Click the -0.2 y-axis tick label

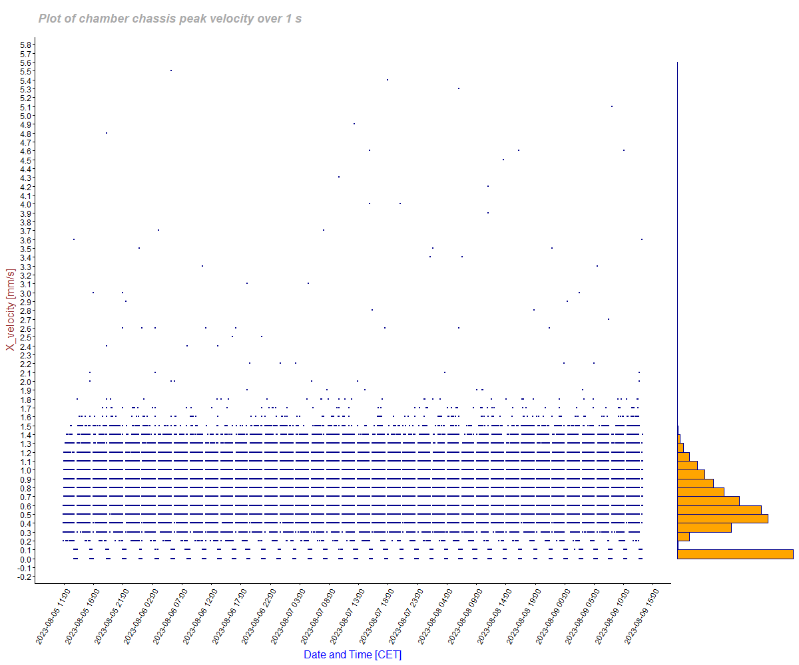(25, 577)
